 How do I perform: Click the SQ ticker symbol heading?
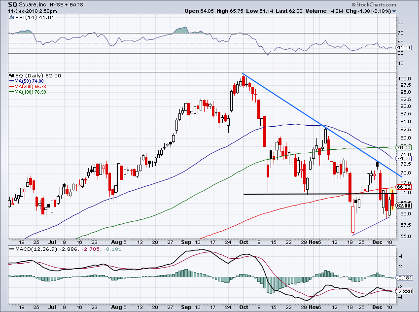(12, 4)
